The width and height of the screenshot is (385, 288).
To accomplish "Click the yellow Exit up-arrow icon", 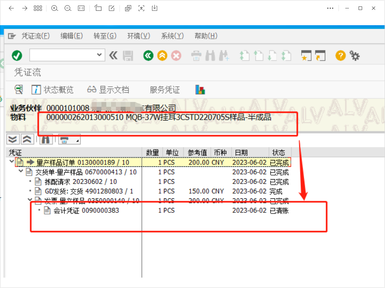I will 162,56.
